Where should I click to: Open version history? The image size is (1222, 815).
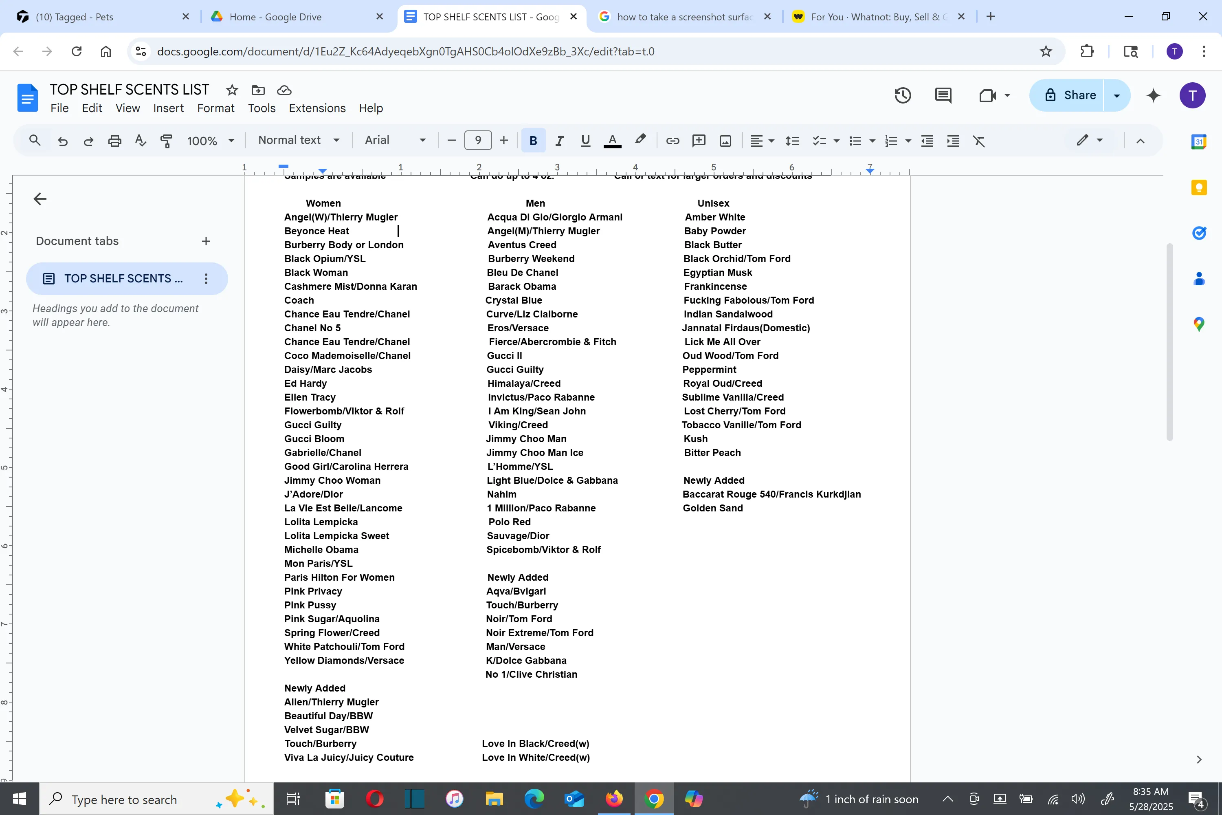[903, 95]
